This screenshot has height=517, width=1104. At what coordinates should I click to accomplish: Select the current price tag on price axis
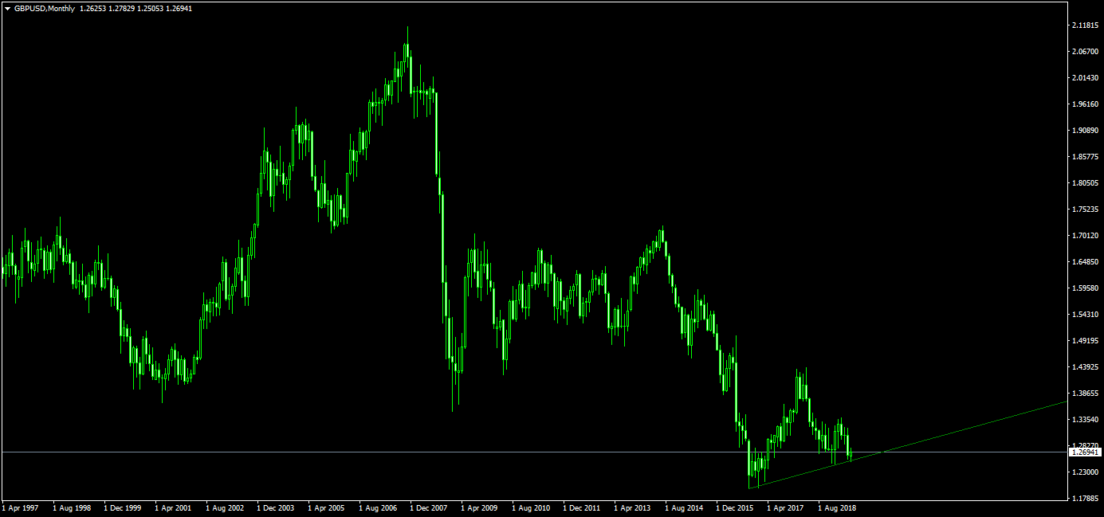[1086, 452]
